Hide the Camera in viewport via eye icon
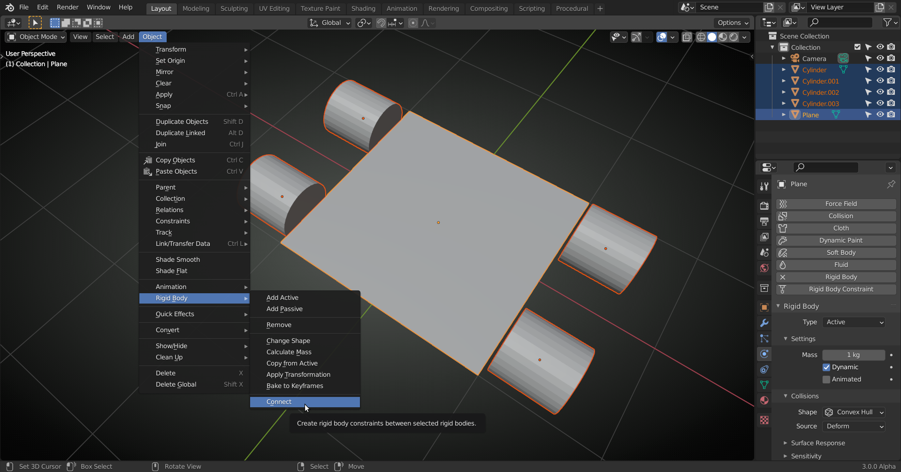The image size is (901, 472). pyautogui.click(x=880, y=59)
